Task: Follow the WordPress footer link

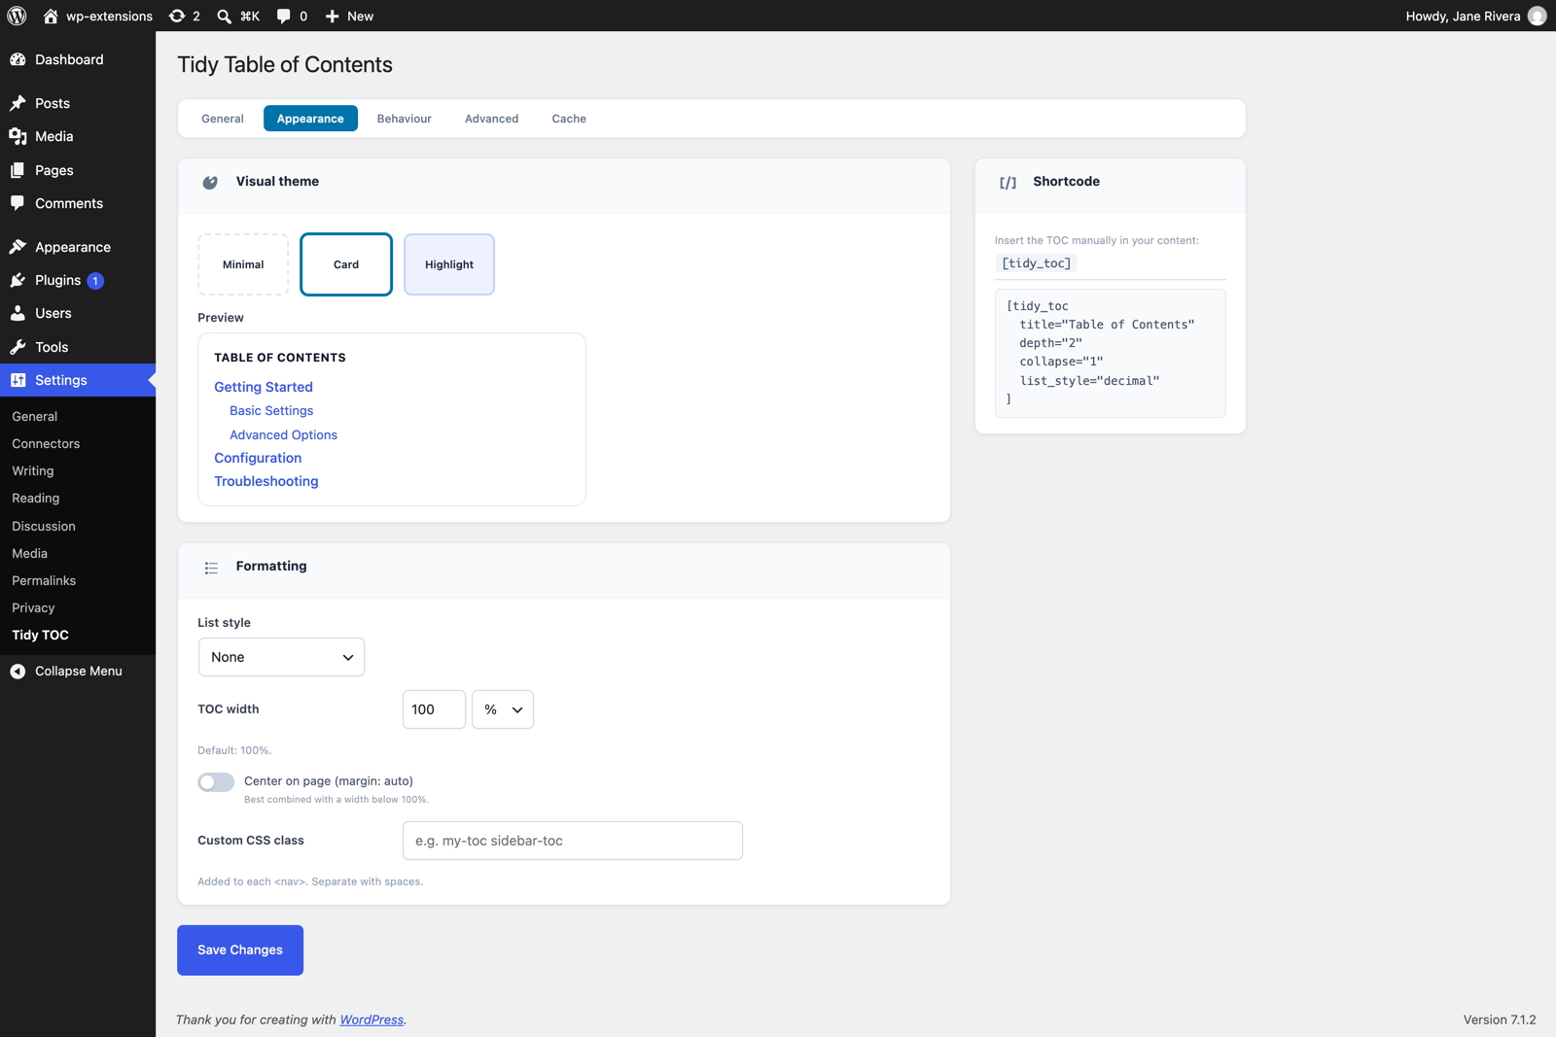Action: pos(371,1020)
